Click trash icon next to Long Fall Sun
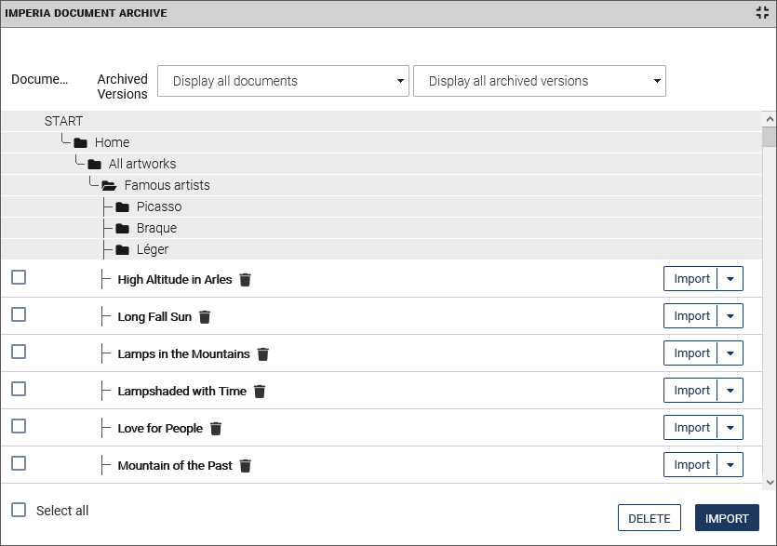Screen dimensions: 777x546 coord(205,317)
